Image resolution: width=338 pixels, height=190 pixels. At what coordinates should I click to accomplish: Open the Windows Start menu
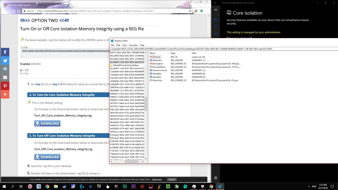coord(4,187)
